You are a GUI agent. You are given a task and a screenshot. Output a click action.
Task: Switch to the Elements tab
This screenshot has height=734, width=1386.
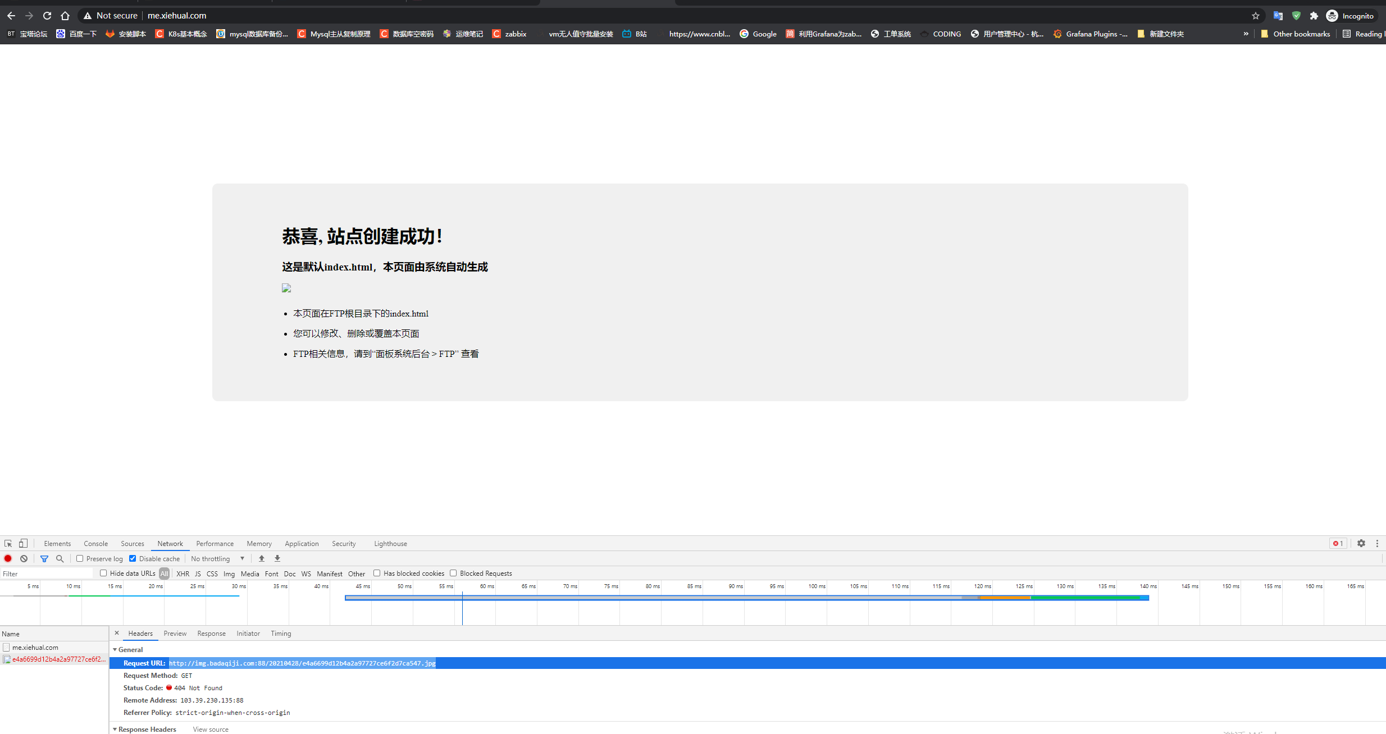click(57, 543)
